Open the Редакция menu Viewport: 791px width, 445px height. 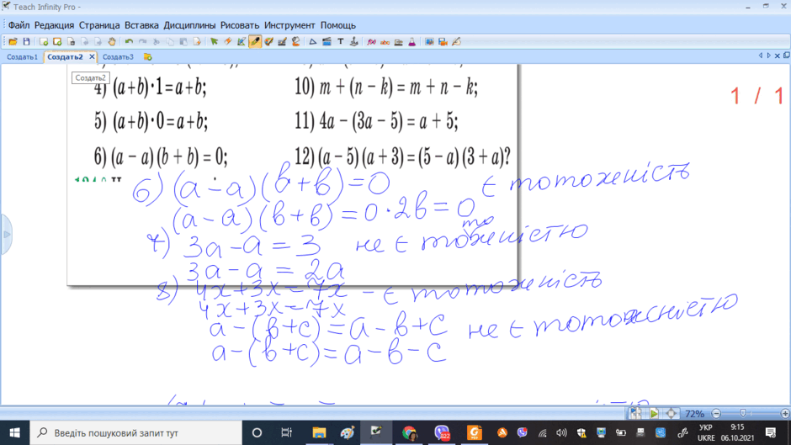[54, 25]
